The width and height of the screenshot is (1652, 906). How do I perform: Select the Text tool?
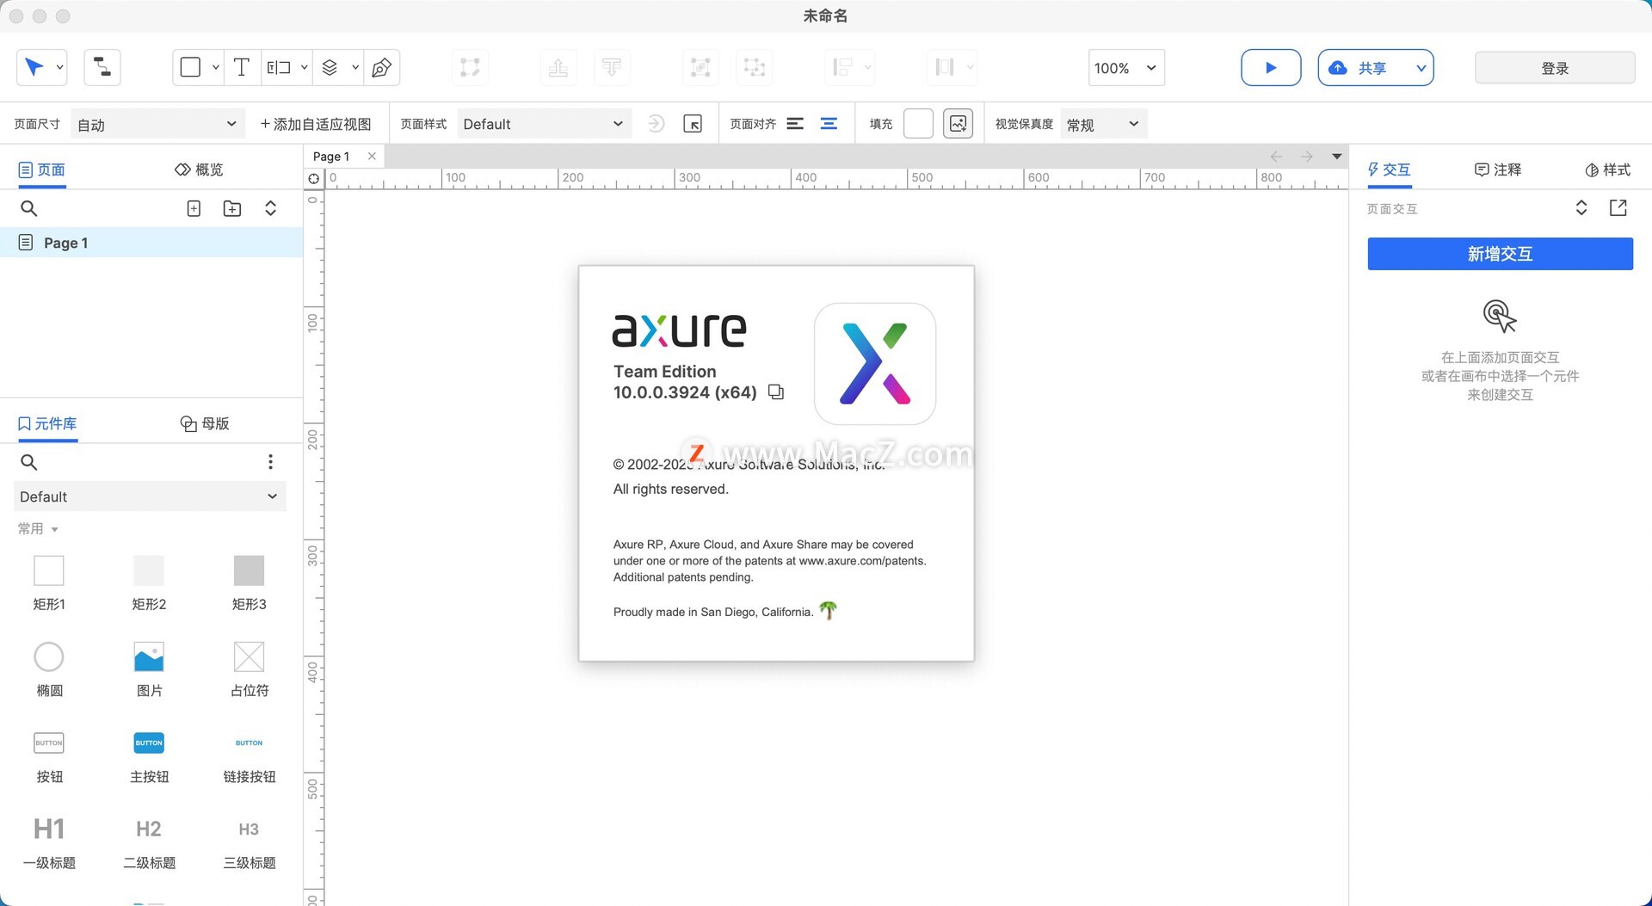242,67
